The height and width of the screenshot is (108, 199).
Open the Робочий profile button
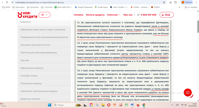click(187, 2)
